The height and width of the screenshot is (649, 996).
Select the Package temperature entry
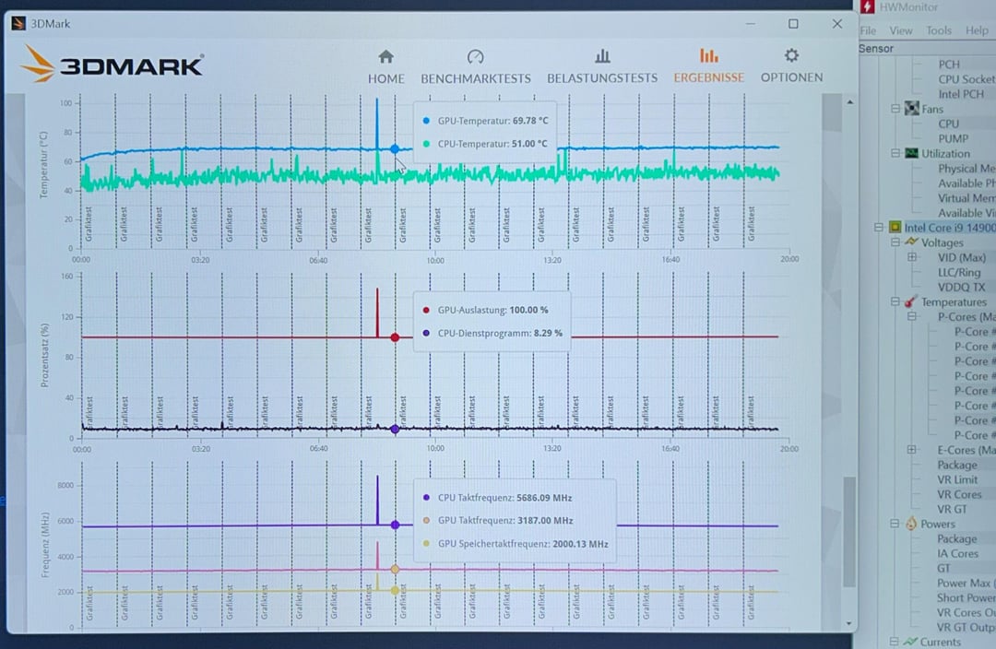956,465
